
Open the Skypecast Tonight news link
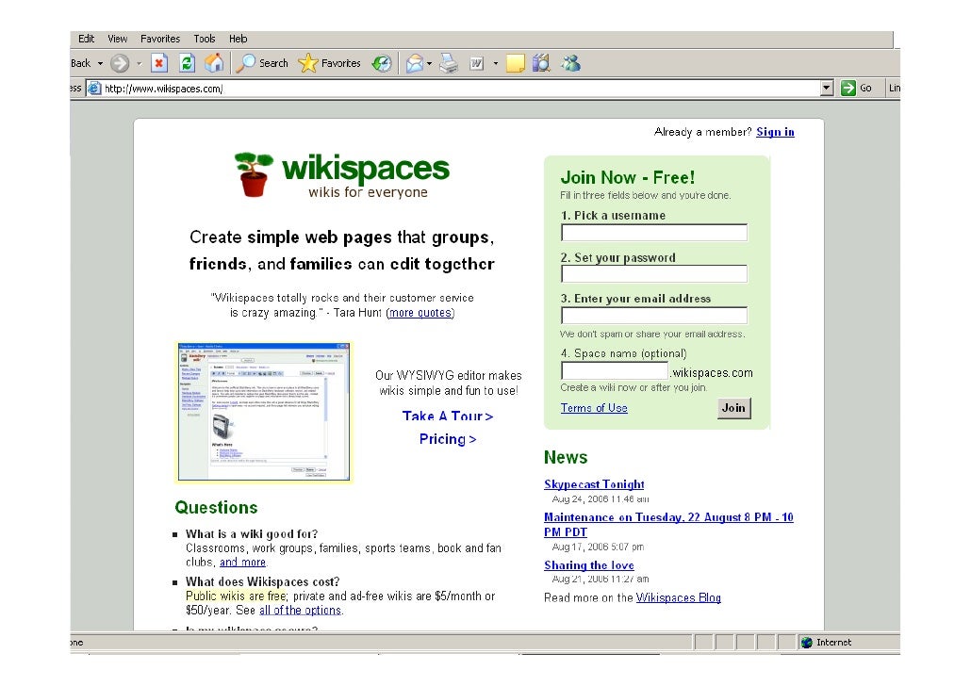[594, 484]
